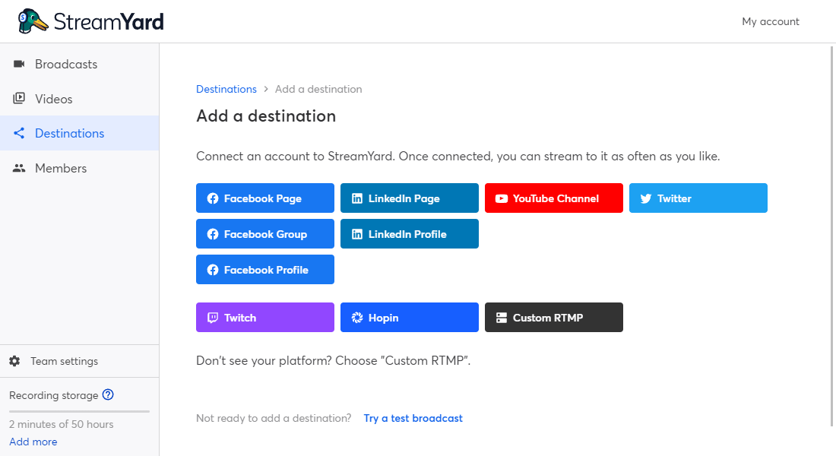Set up a Custom RTMP destination

(x=553, y=318)
